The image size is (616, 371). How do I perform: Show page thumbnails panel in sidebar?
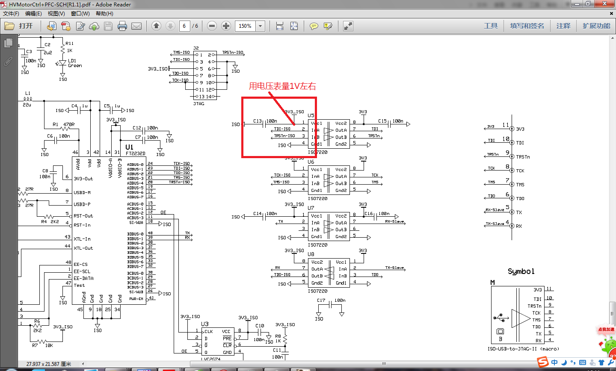click(x=8, y=43)
